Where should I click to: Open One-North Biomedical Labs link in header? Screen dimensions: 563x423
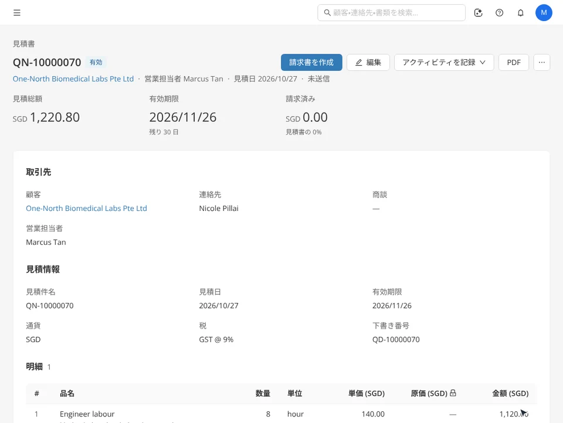point(73,79)
